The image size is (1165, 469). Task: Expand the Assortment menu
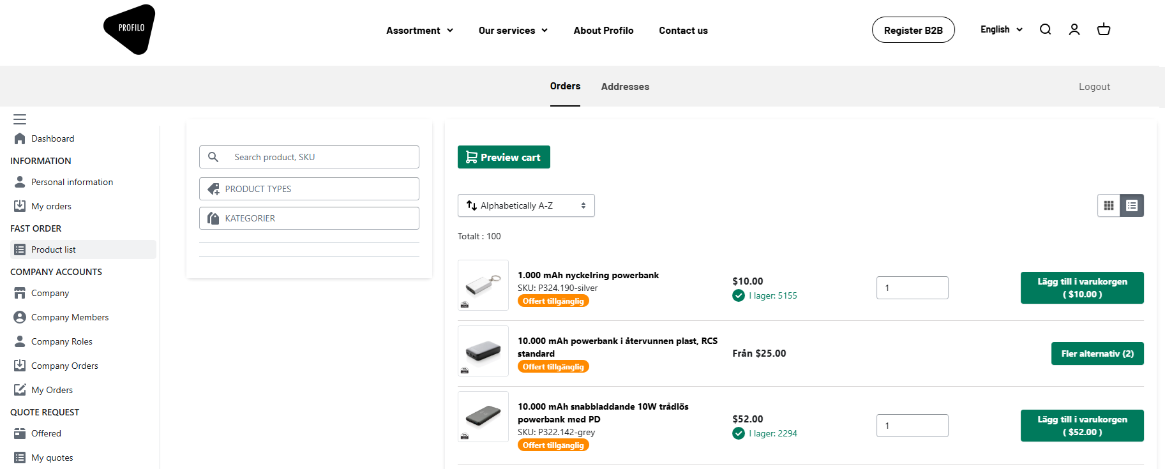pyautogui.click(x=419, y=31)
